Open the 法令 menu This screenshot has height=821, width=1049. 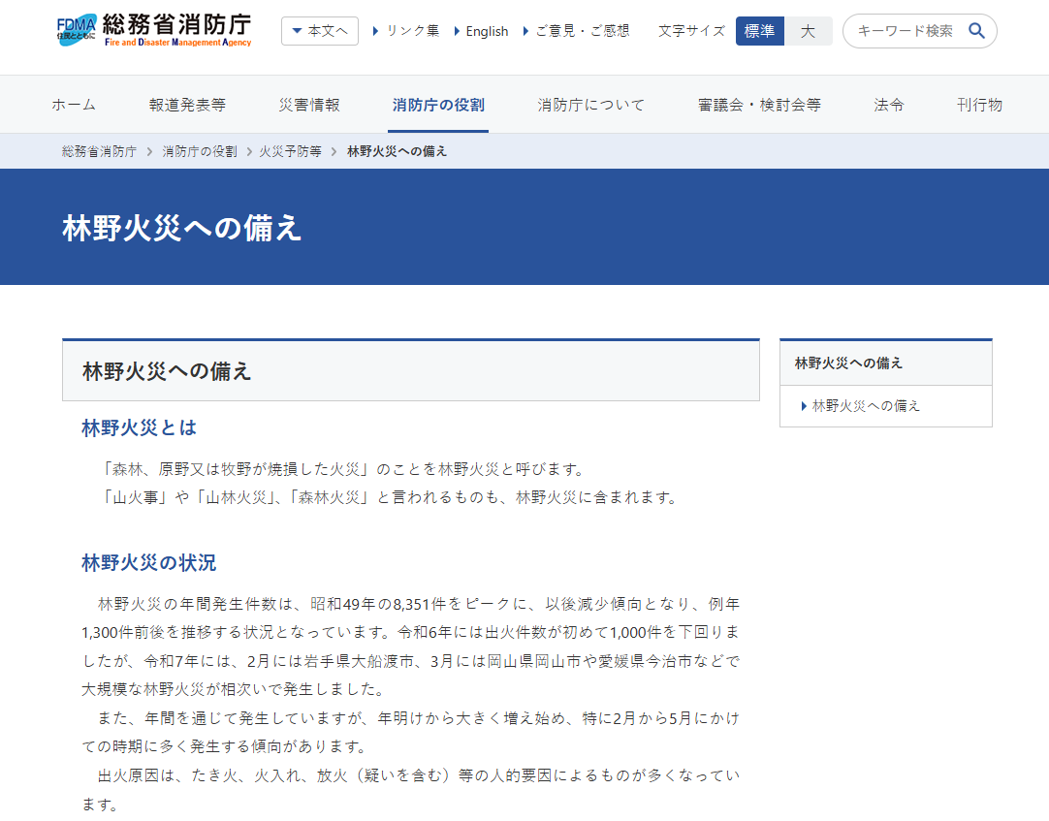point(889,105)
